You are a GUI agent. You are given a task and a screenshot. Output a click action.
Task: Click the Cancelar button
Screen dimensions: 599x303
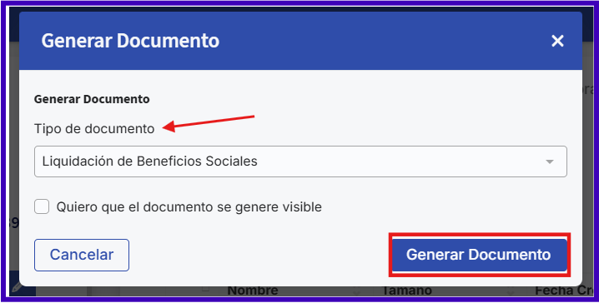(x=82, y=255)
